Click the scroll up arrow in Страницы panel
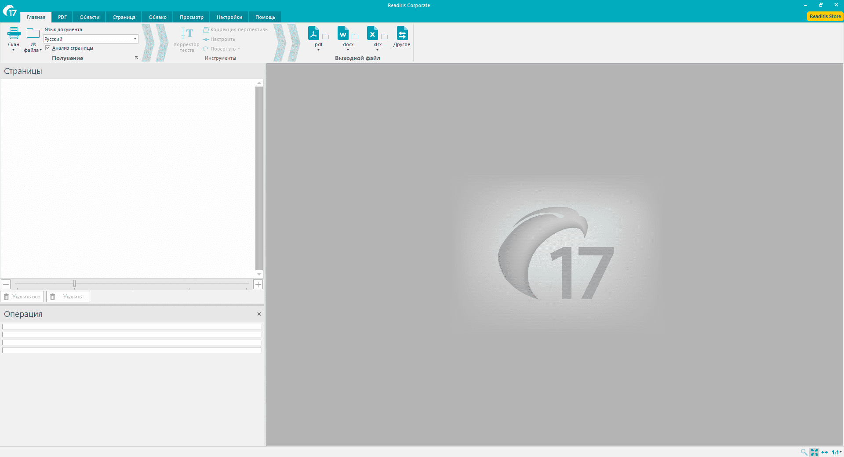The image size is (844, 457). [259, 83]
